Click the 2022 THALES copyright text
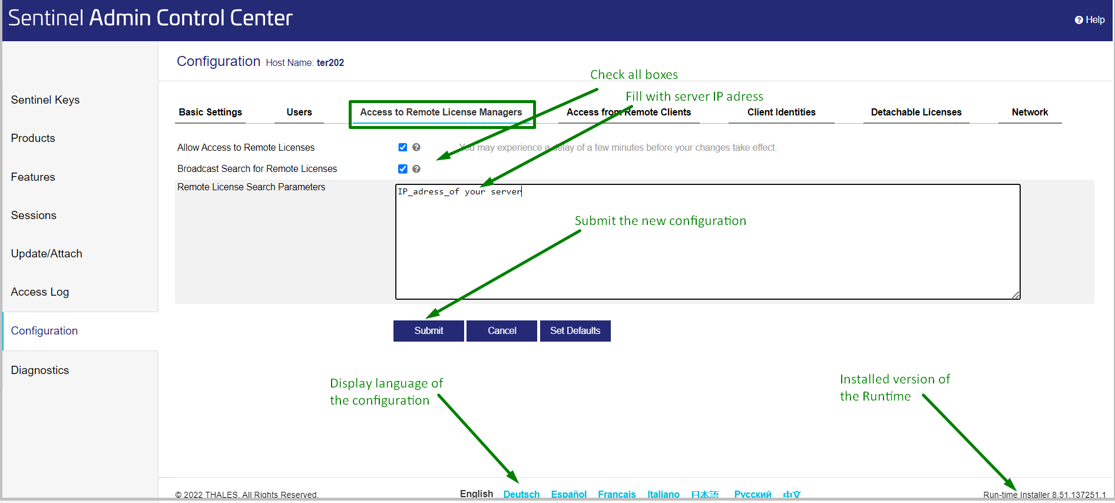This screenshot has width=1115, height=503. coord(247,495)
